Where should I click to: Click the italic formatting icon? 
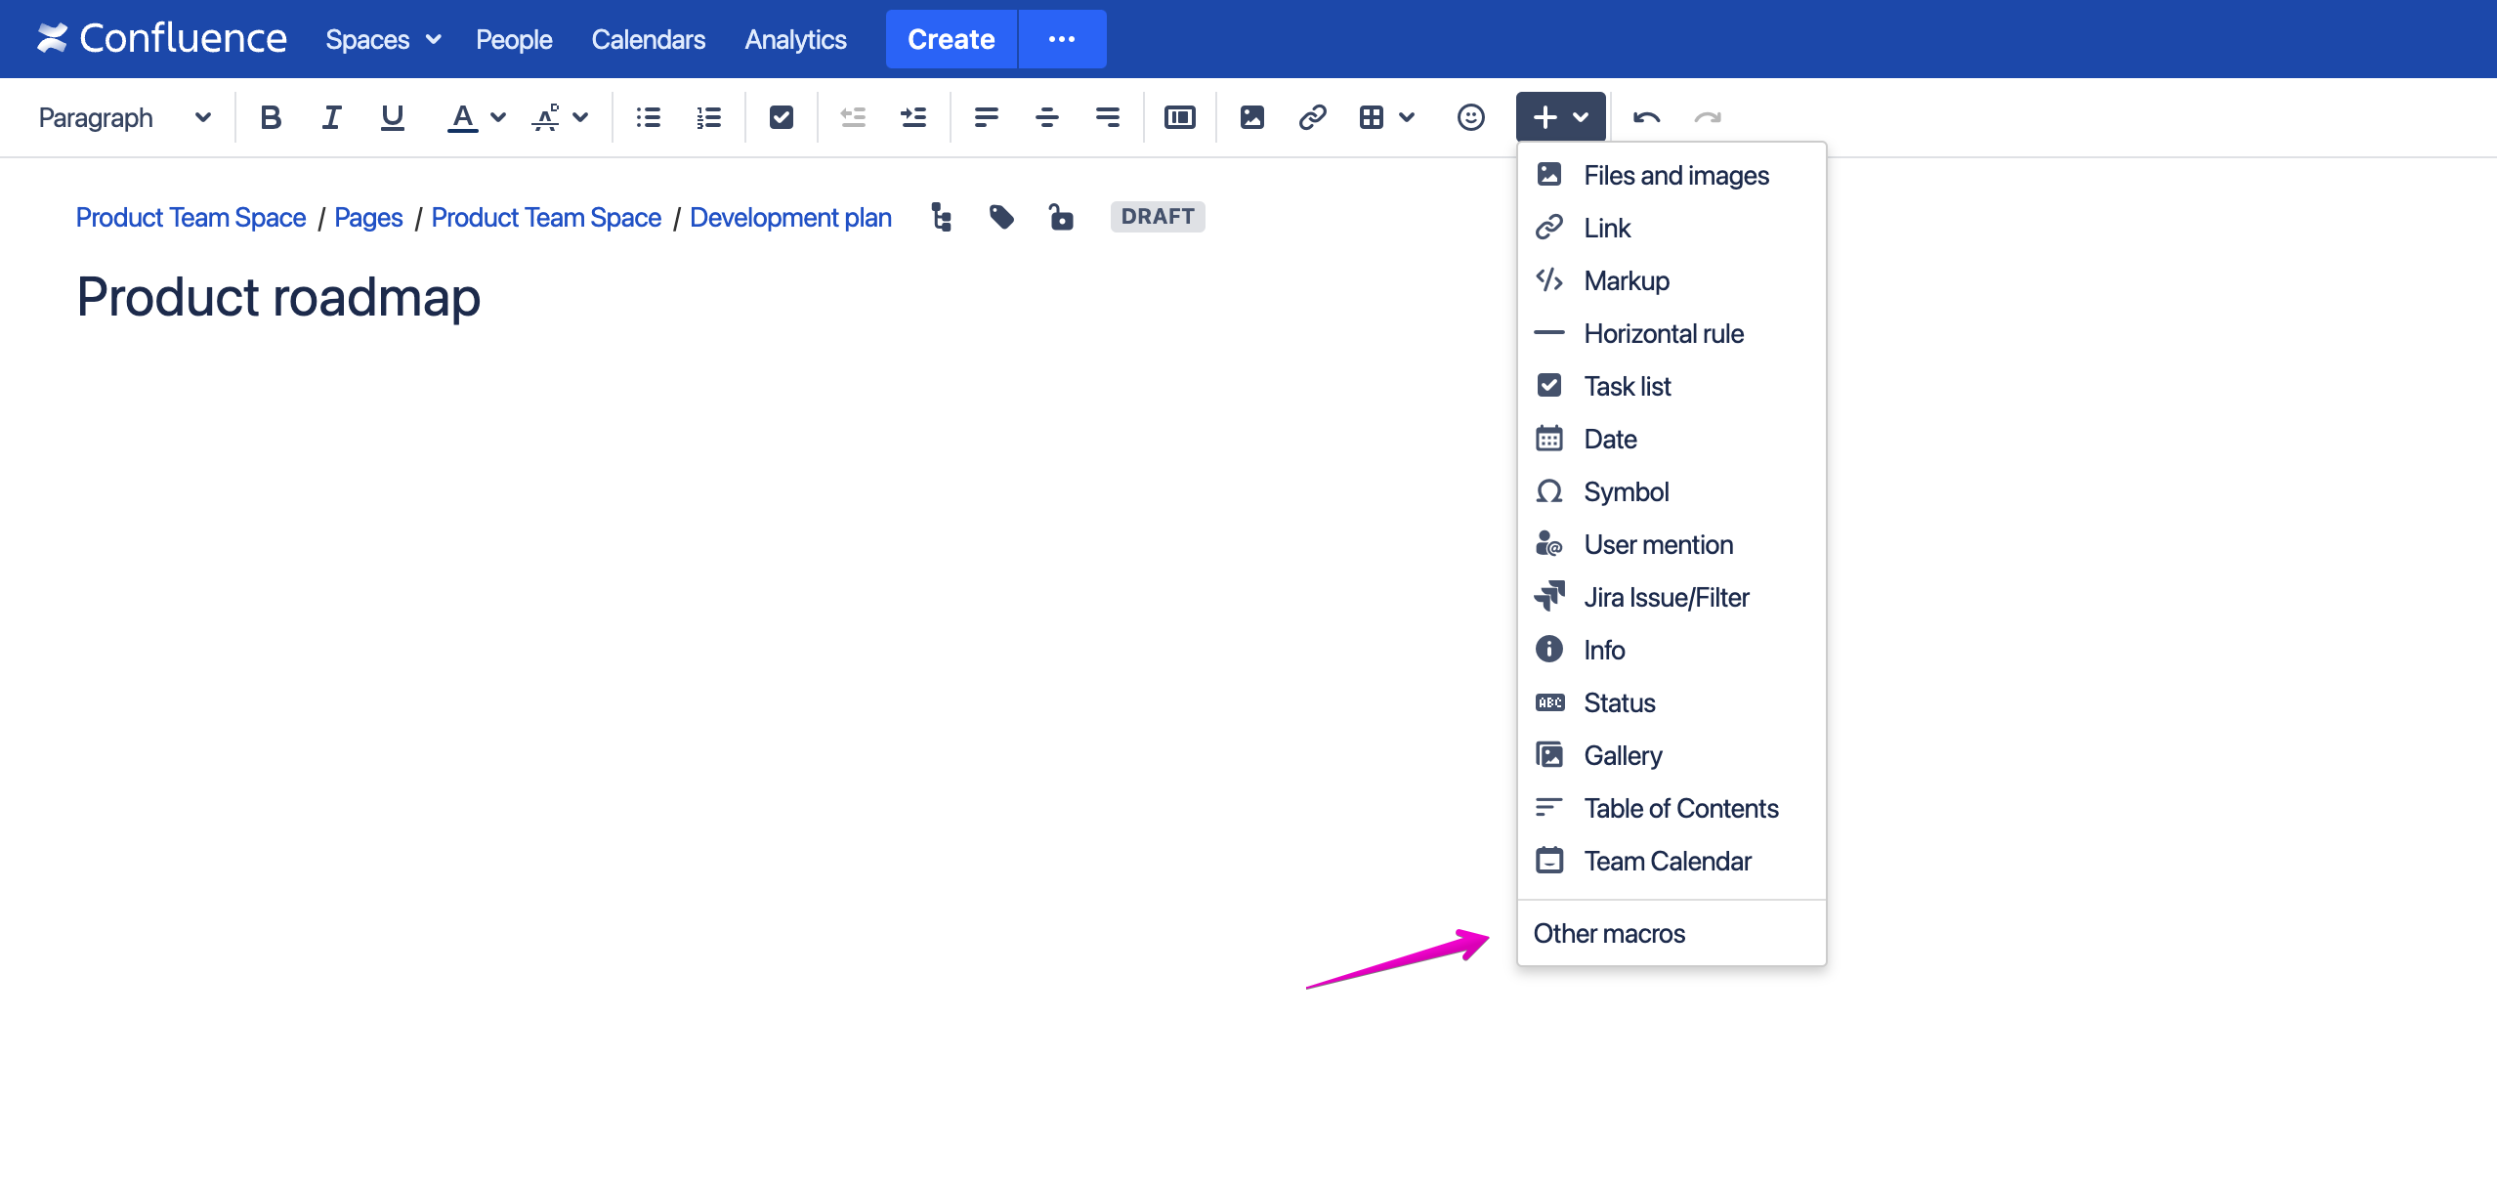click(331, 118)
